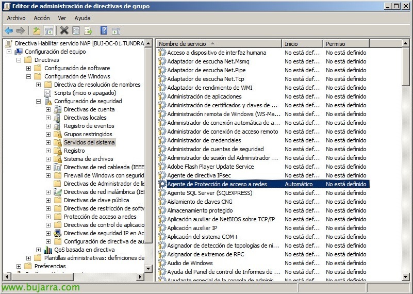
Task: Click gear icon of Agente SQL Server (SQLEXPRESS)
Action: pyautogui.click(x=162, y=193)
